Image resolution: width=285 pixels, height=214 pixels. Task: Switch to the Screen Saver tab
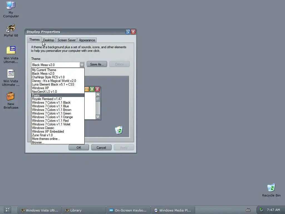click(x=67, y=40)
